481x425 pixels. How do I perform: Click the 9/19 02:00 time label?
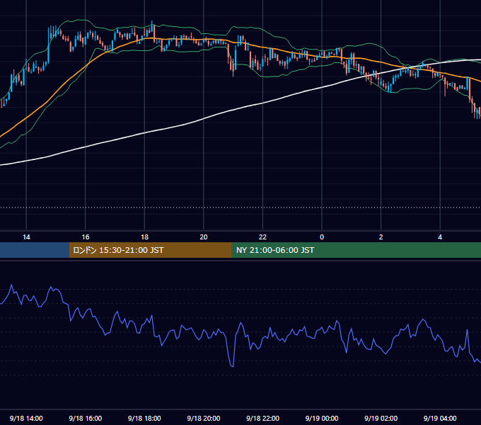pos(381,418)
